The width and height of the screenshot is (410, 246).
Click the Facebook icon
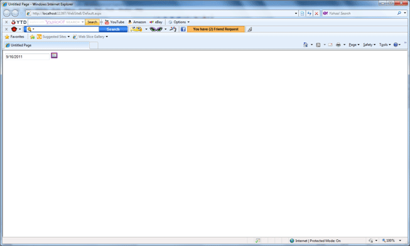point(183,29)
